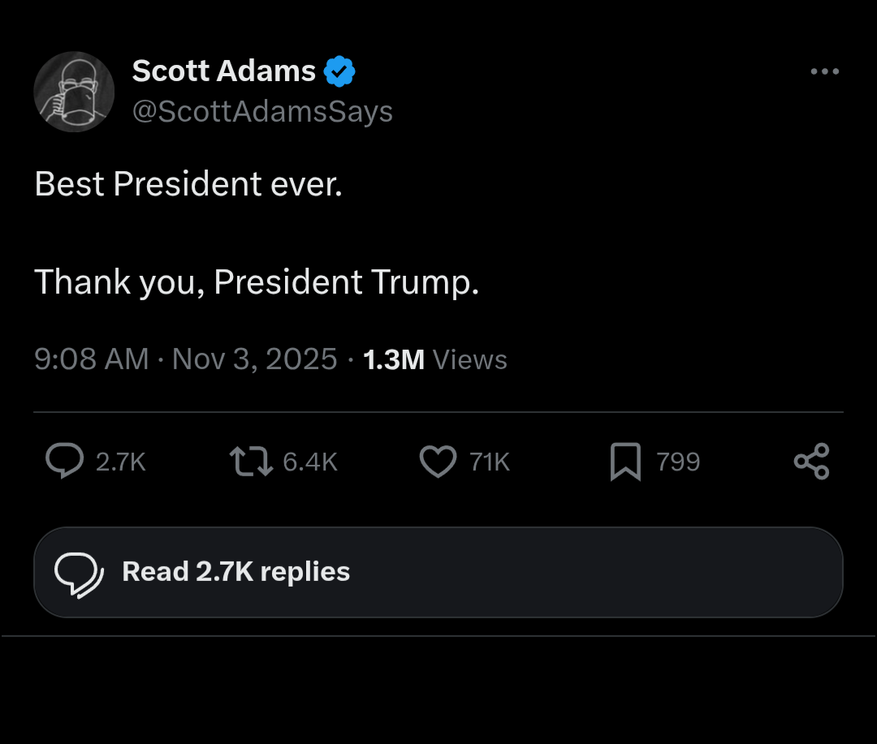This screenshot has height=744, width=877.
Task: Click the 9:08 AM Nov 3, 2025 timestamp
Action: pyautogui.click(x=185, y=359)
